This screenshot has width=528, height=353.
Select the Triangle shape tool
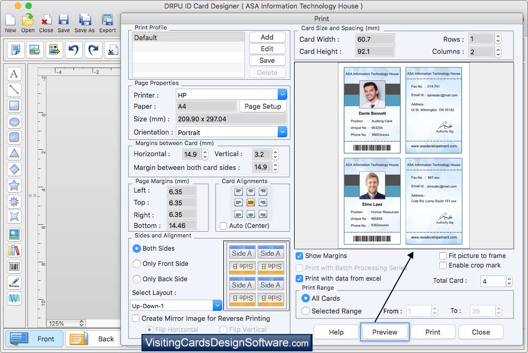click(x=14, y=154)
